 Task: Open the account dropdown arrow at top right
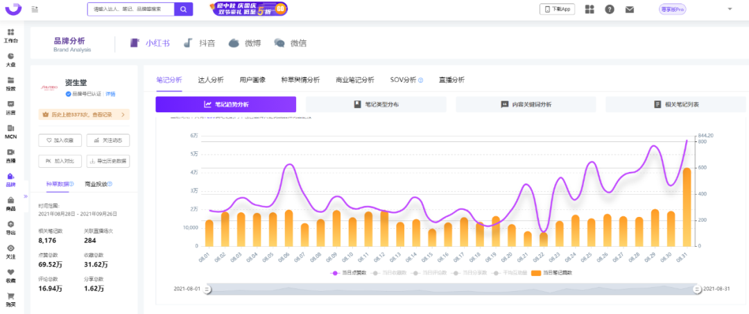click(x=730, y=9)
